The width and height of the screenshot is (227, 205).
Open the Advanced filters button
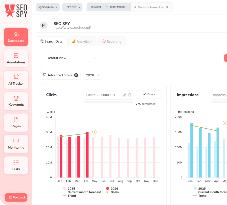[x=60, y=75]
